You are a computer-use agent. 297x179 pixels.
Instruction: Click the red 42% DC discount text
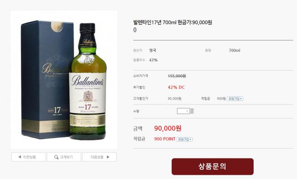pyautogui.click(x=176, y=87)
